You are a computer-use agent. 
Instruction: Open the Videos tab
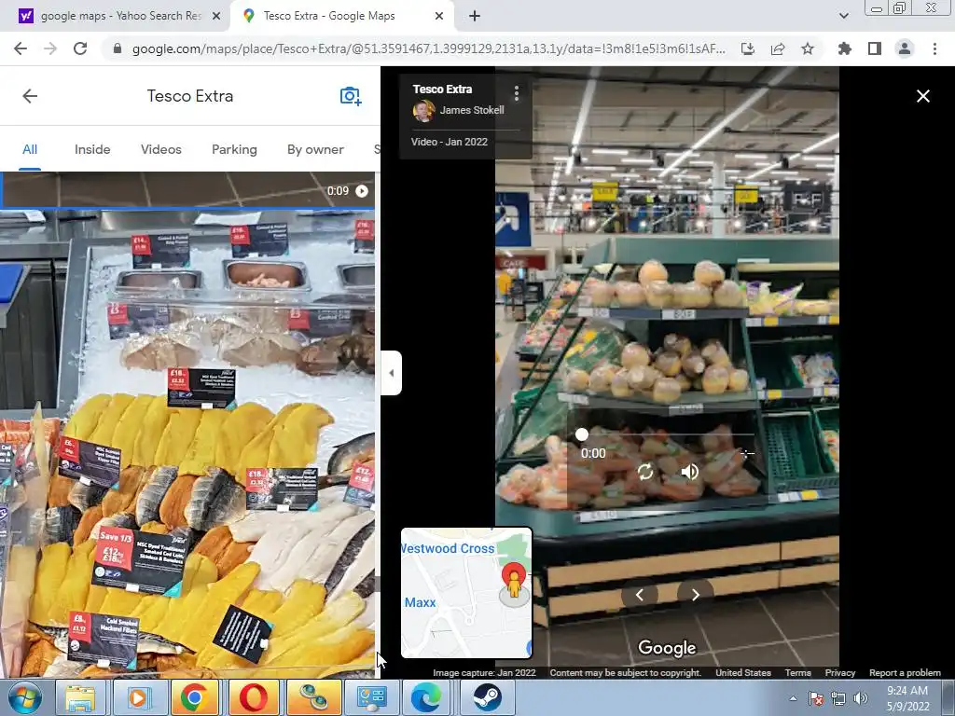tap(160, 150)
